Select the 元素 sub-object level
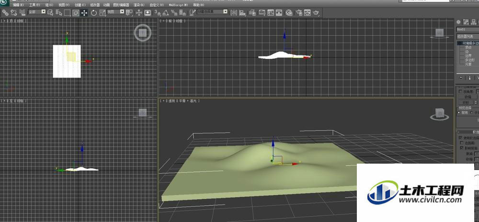Screen dimensions: 479x222 pyautogui.click(x=468, y=64)
